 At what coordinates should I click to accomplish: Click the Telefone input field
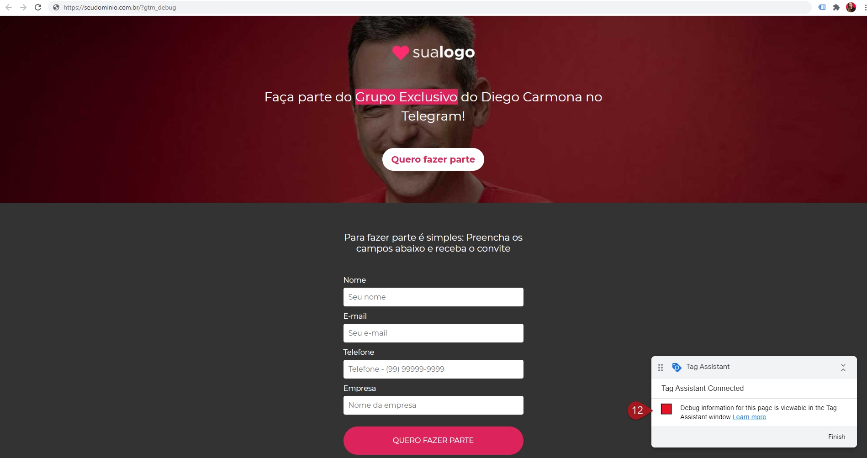433,369
